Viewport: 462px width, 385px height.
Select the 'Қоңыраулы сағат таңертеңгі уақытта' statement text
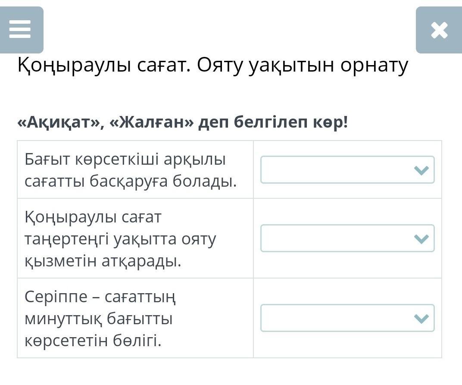[120, 238]
